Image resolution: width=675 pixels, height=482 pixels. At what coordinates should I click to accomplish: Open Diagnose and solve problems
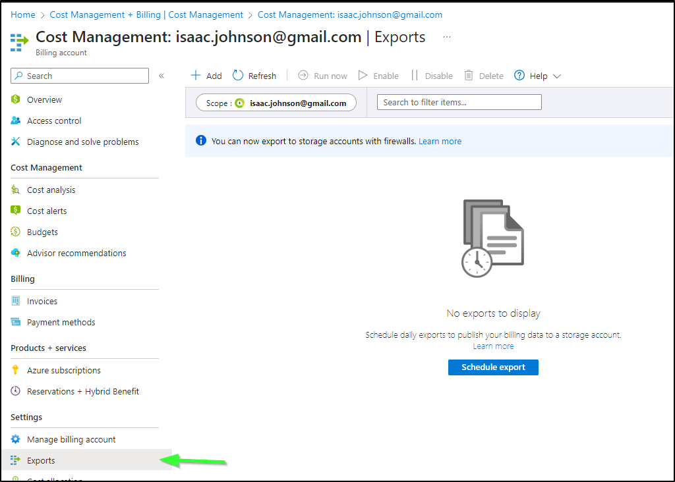(82, 142)
